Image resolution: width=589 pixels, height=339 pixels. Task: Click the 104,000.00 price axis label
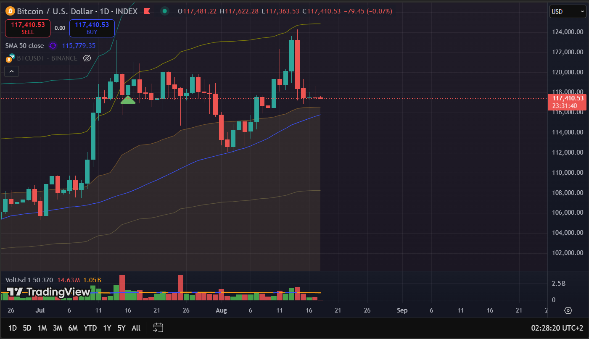tap(567, 233)
